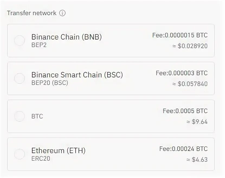Image resolution: width=225 pixels, height=178 pixels.
Task: Choose the Binance Smart Chain radio button
Action: (20, 78)
